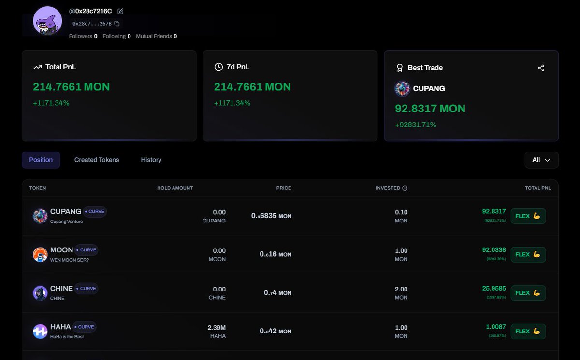Click the TOKEN column header
The height and width of the screenshot is (360, 580).
(x=38, y=188)
